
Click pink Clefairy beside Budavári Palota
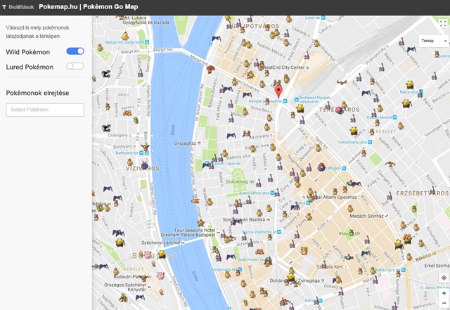tap(160, 276)
